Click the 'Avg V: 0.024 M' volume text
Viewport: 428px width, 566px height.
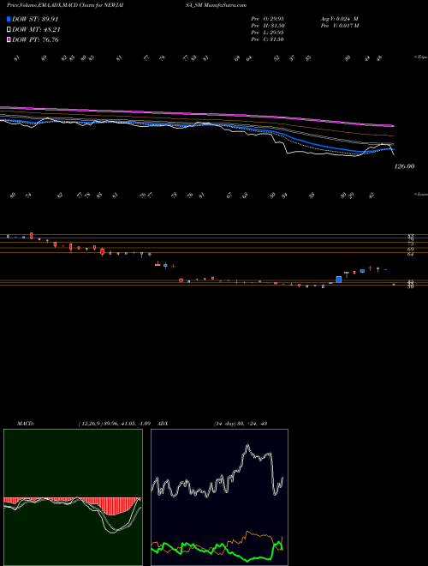coord(339,19)
